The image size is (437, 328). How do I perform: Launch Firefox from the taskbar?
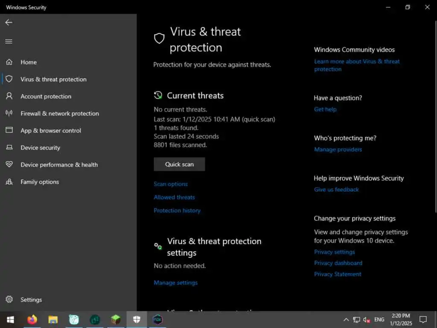(32, 319)
